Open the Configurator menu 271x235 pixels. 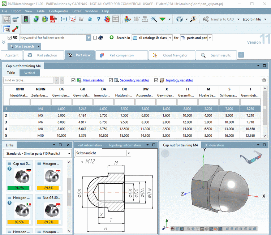(58, 11)
